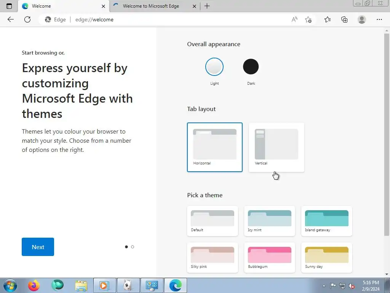Viewport: 390px width, 293px height.
Task: Select the second page indicator dot
Action: coord(133,247)
